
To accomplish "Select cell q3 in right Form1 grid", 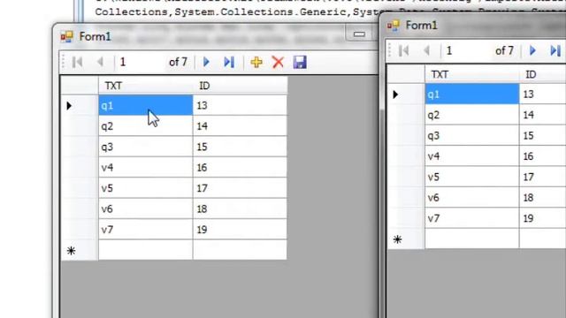I will pyautogui.click(x=471, y=135).
